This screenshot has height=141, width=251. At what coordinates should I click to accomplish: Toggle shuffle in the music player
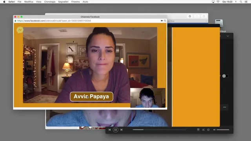tap(203, 130)
